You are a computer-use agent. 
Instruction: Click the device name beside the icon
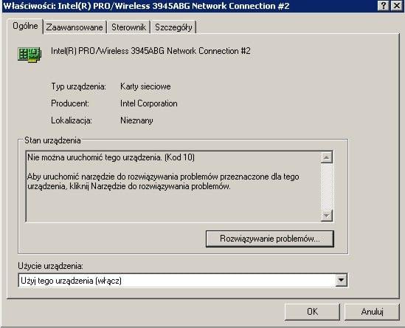click(150, 51)
